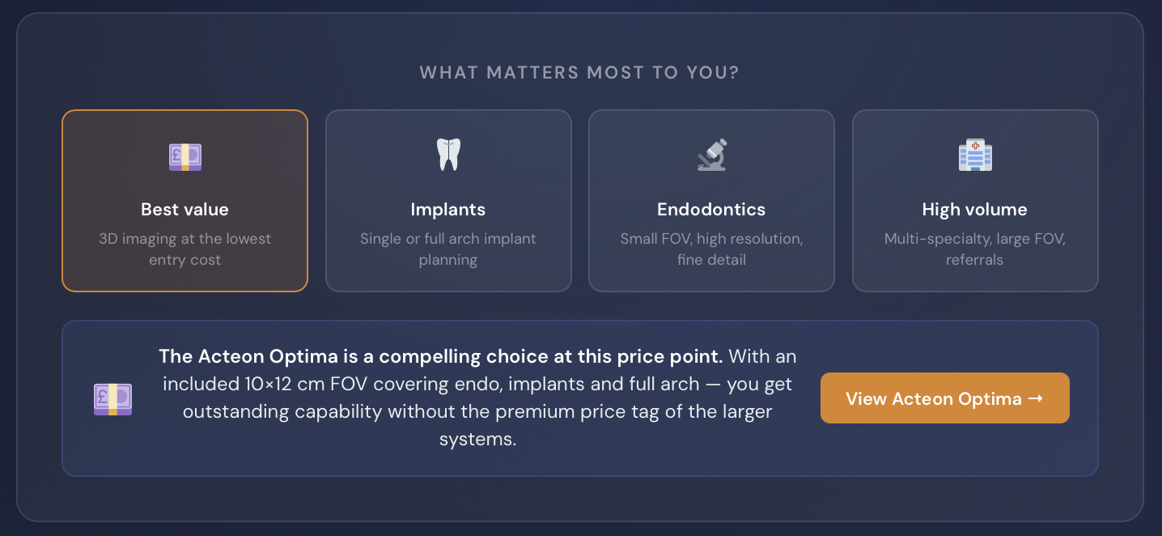The image size is (1162, 536).
Task: Click the money banknote icon on Best value card
Action: [x=184, y=157]
